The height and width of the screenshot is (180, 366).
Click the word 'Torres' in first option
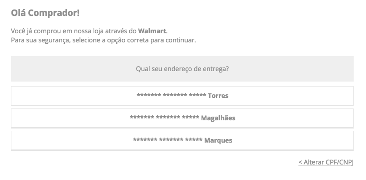coord(218,96)
